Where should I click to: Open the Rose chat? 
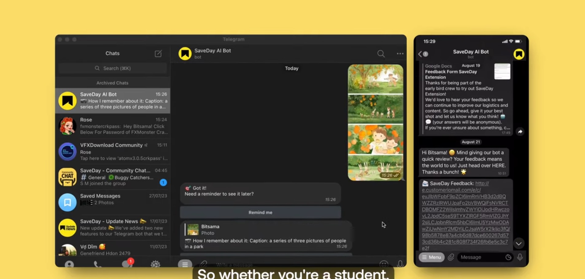coord(113,126)
